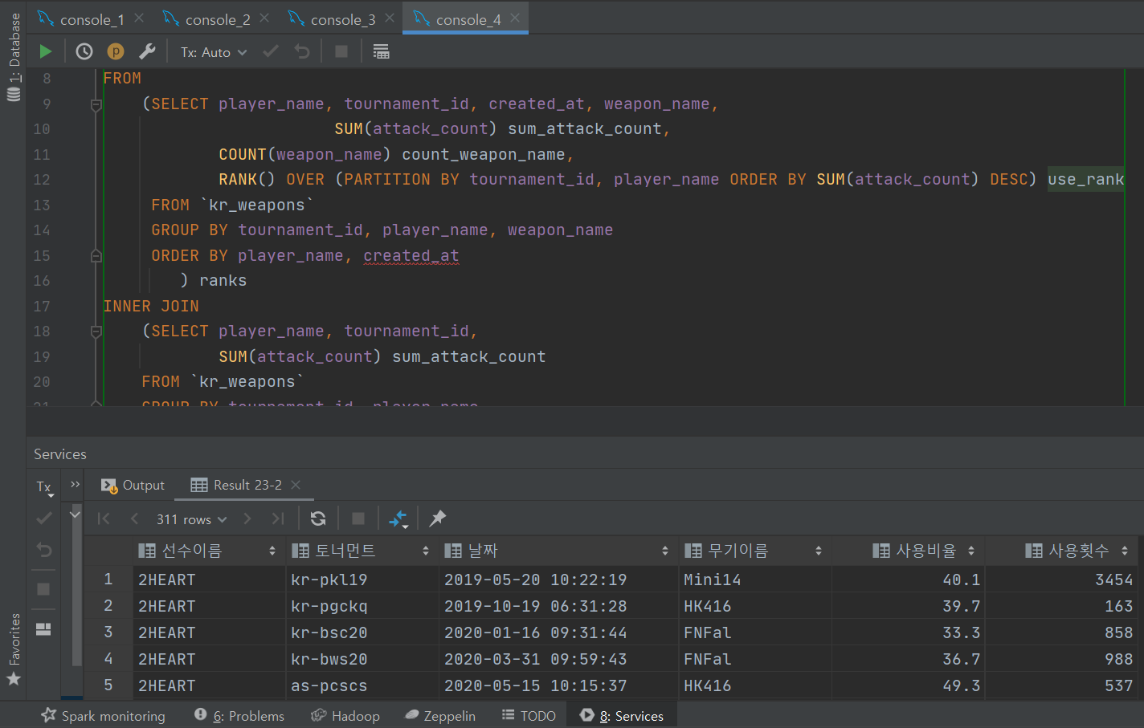
Task: Open the Tx dropdown in the Services panel
Action: tap(44, 487)
